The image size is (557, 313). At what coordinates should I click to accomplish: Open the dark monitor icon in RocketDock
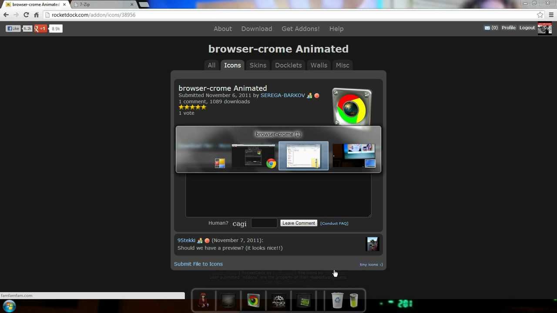[228, 300]
